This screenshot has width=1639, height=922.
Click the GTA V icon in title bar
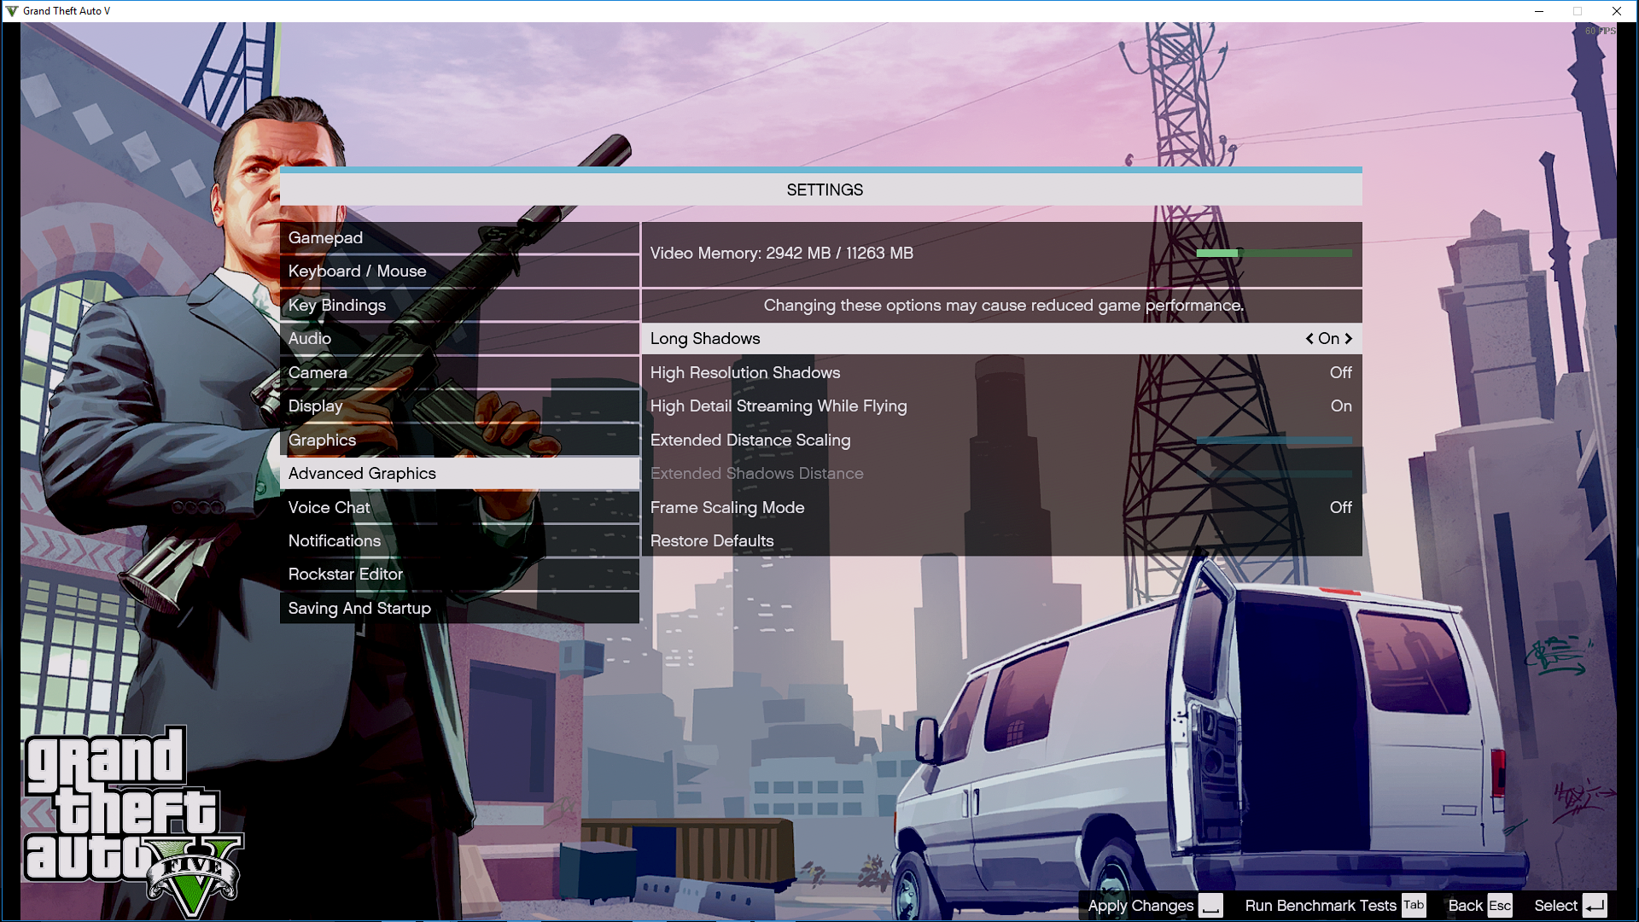[x=11, y=11]
